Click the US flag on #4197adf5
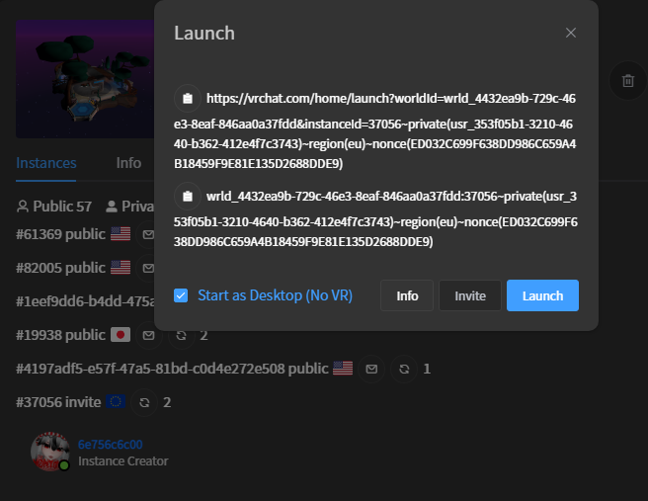This screenshot has height=501, width=648. tap(343, 369)
